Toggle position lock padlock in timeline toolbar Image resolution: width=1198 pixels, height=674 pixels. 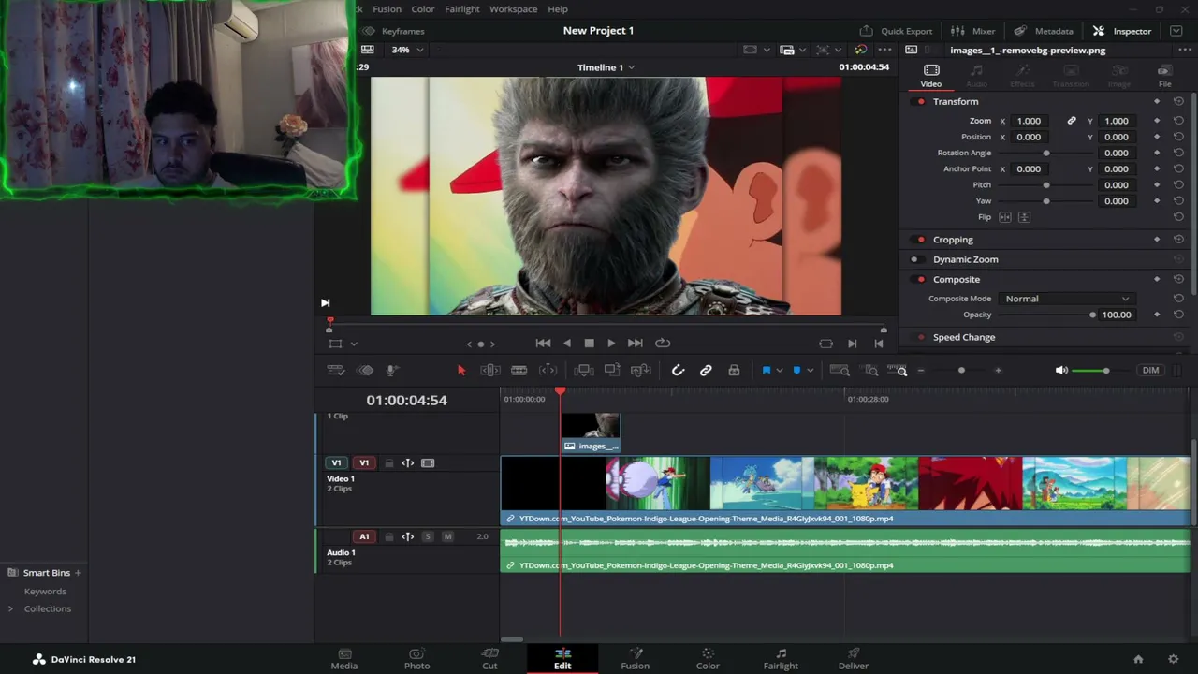click(x=734, y=371)
